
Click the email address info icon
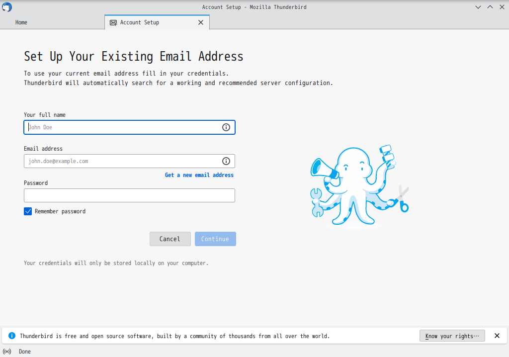click(x=226, y=161)
